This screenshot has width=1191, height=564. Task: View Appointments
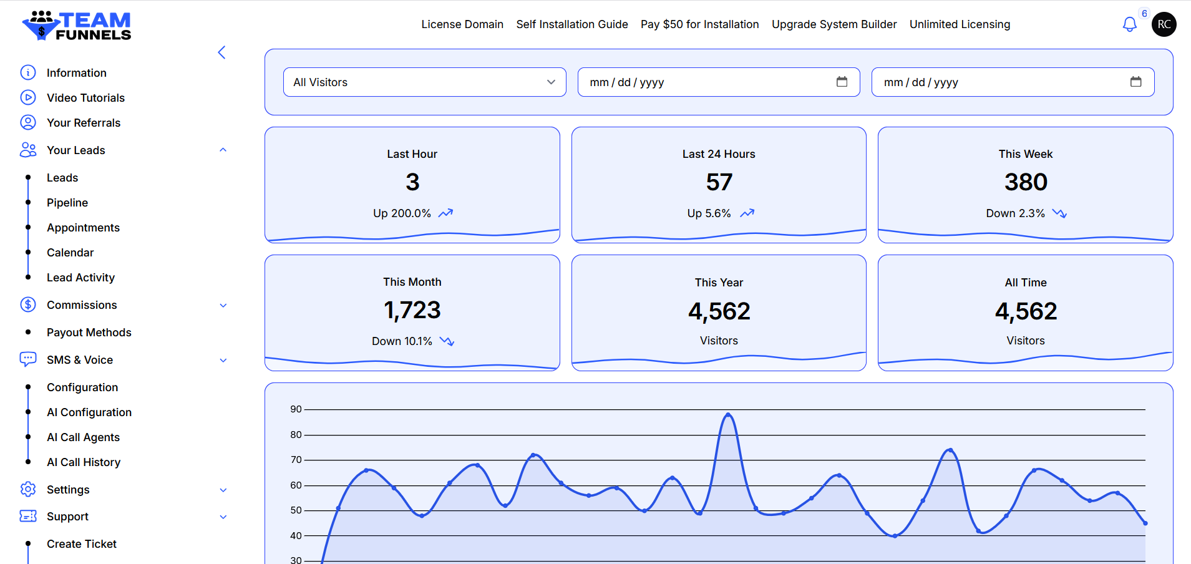(x=83, y=228)
